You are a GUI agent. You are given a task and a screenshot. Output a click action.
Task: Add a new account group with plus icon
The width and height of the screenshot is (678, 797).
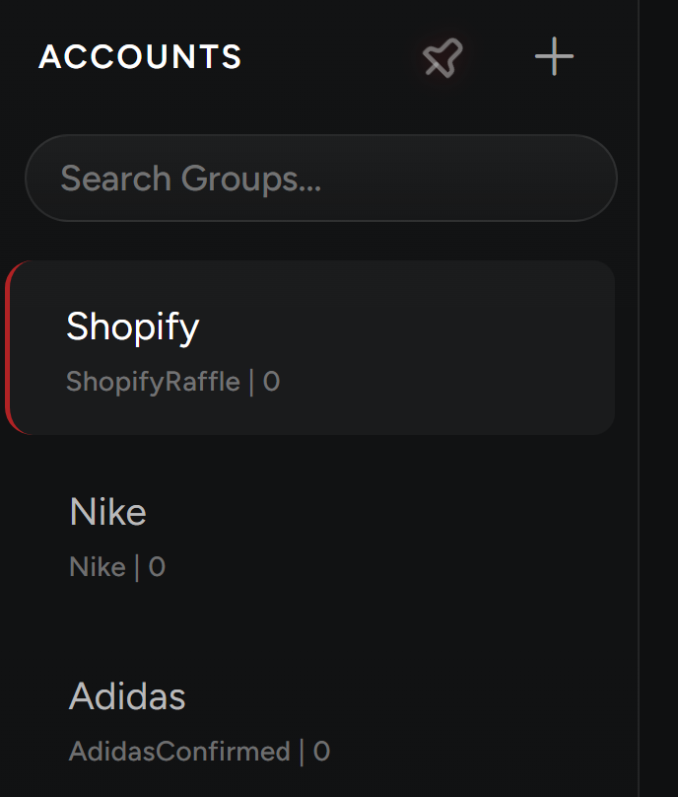click(x=554, y=57)
